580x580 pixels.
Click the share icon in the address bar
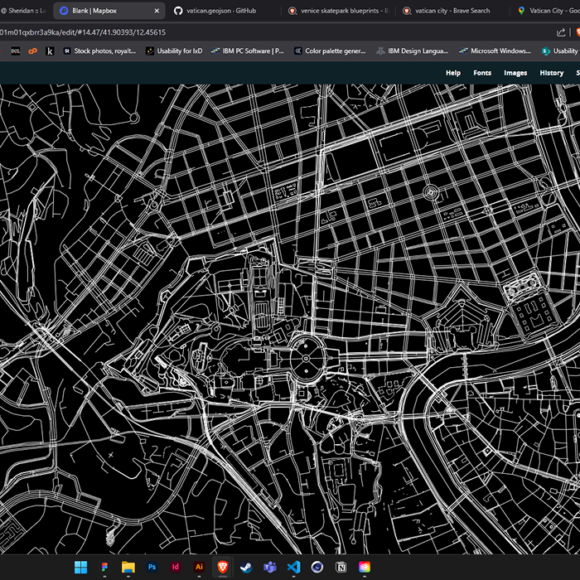click(561, 31)
